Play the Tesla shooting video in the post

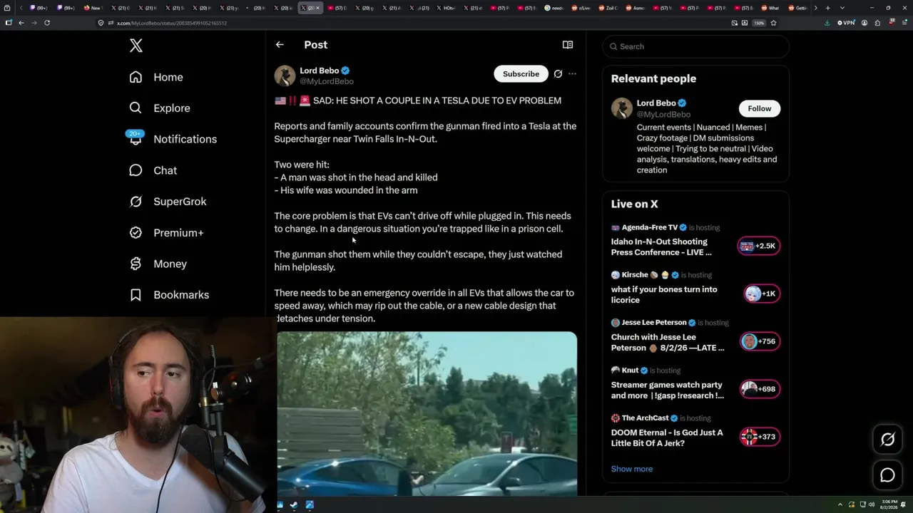coord(427,414)
